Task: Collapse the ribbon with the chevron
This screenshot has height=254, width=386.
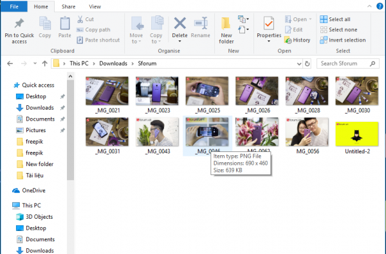Action: coord(369,6)
